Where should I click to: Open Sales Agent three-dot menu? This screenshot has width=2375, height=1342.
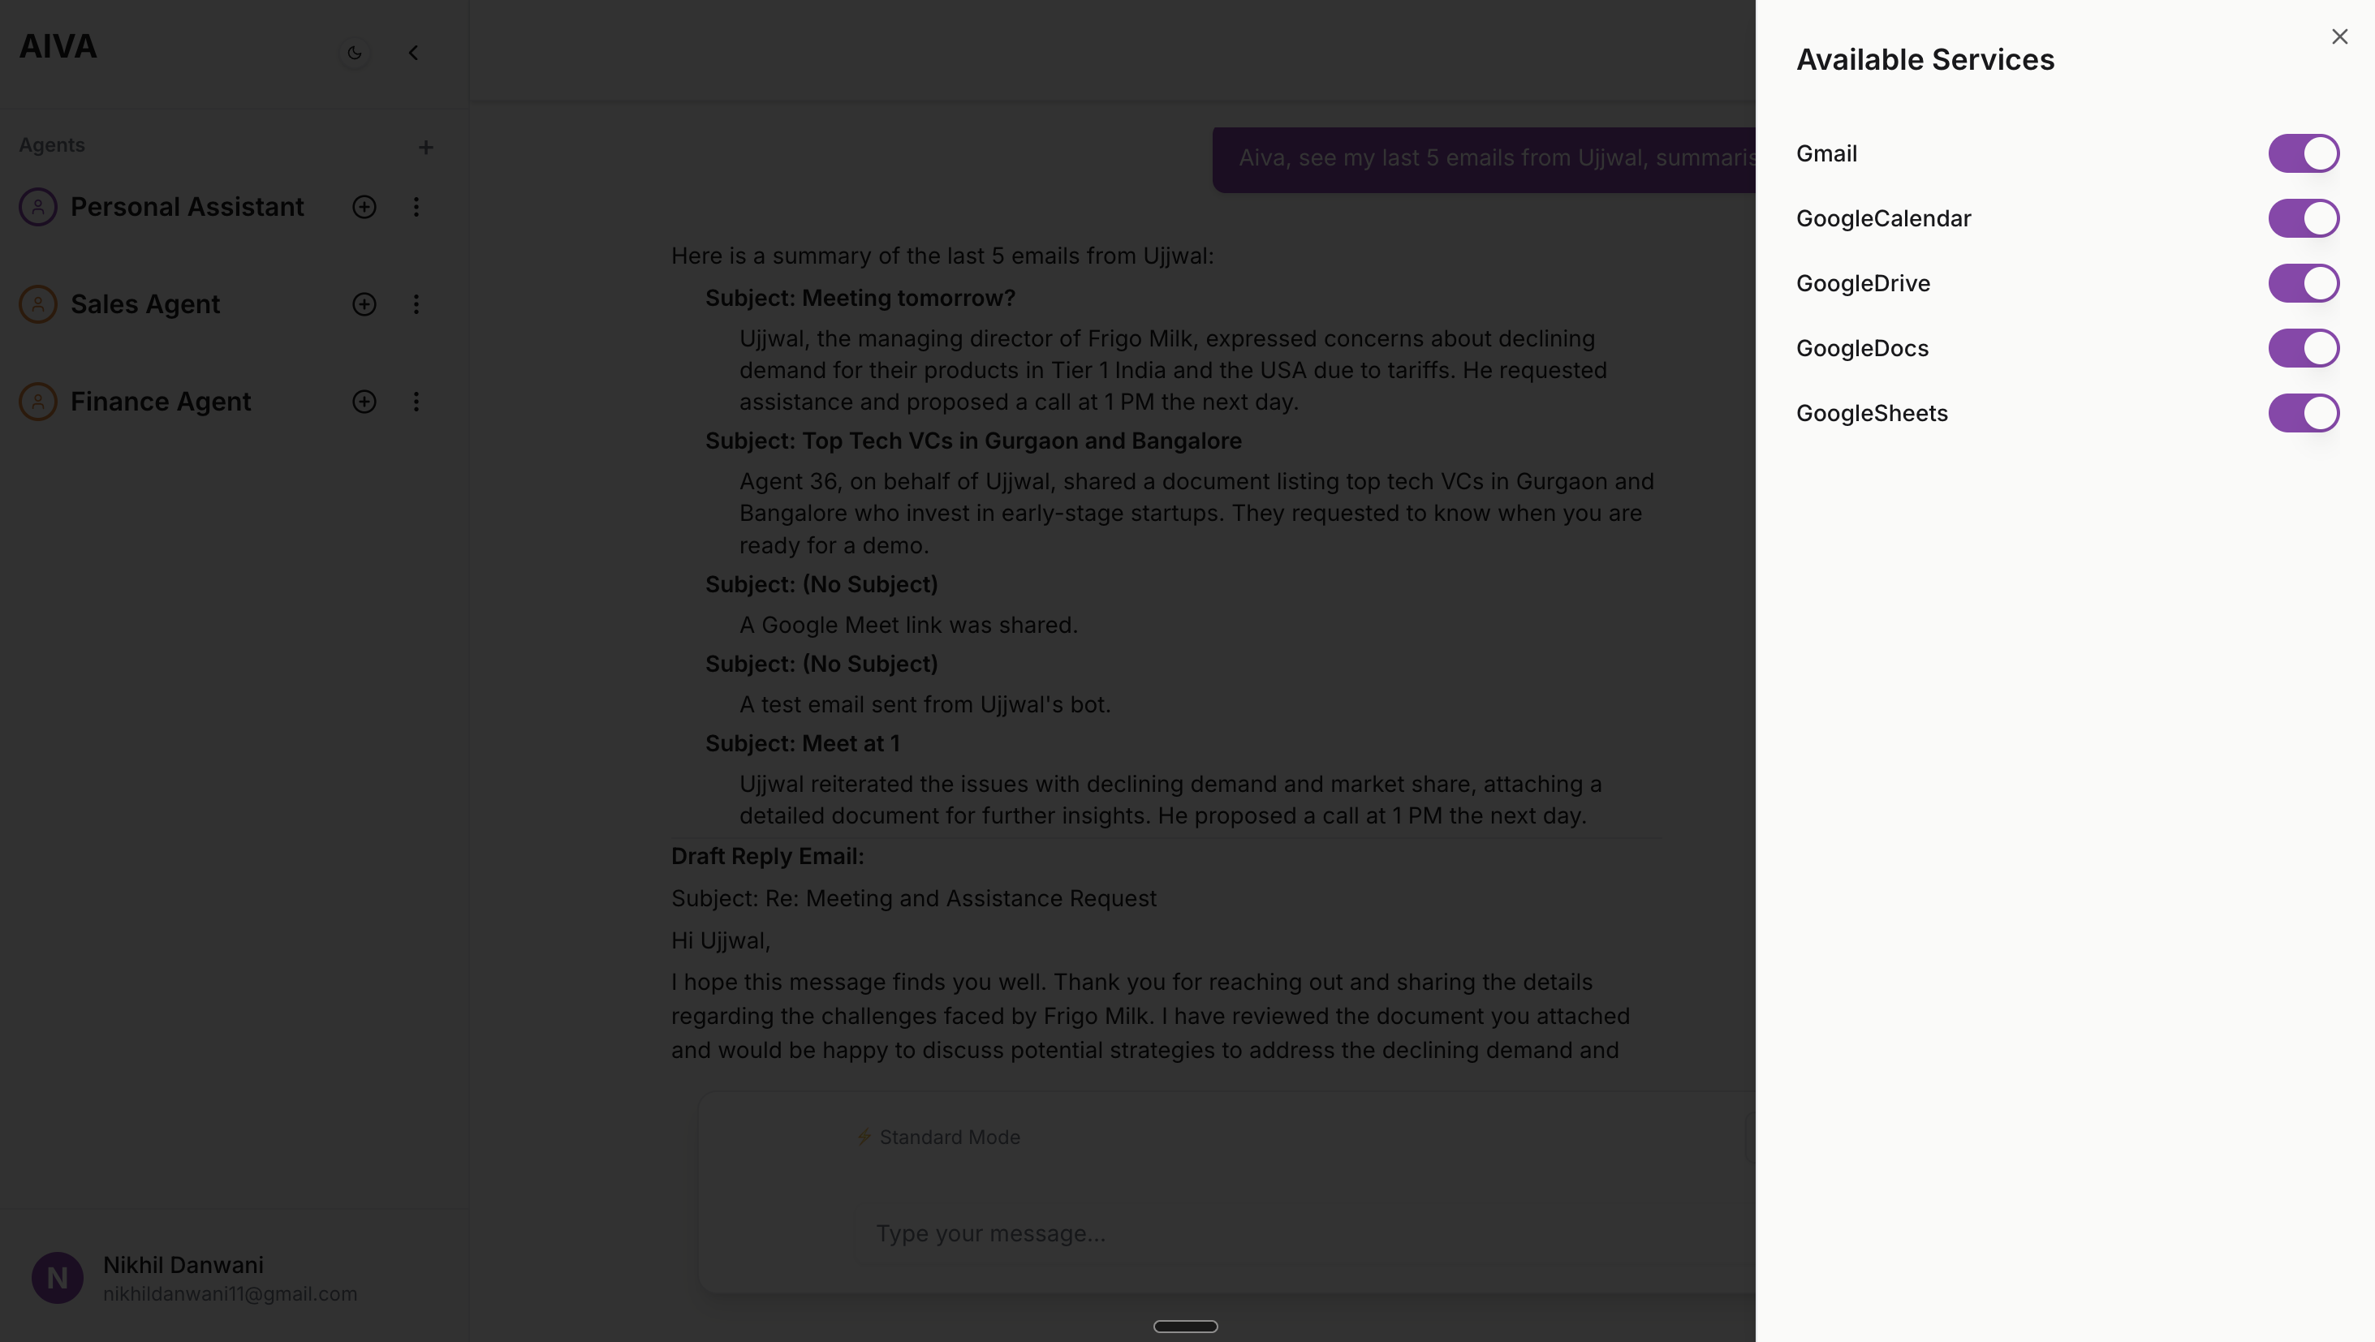point(416,304)
